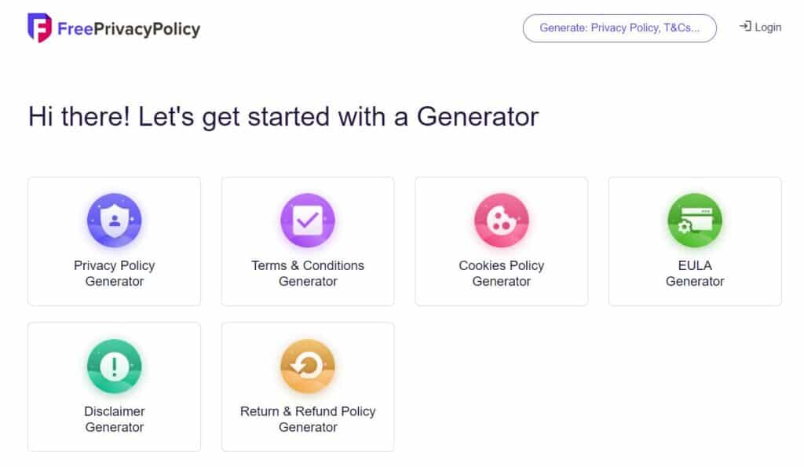The width and height of the screenshot is (804, 467).
Task: Click the Terms & Conditions checkmark icon
Action: pyautogui.click(x=308, y=221)
